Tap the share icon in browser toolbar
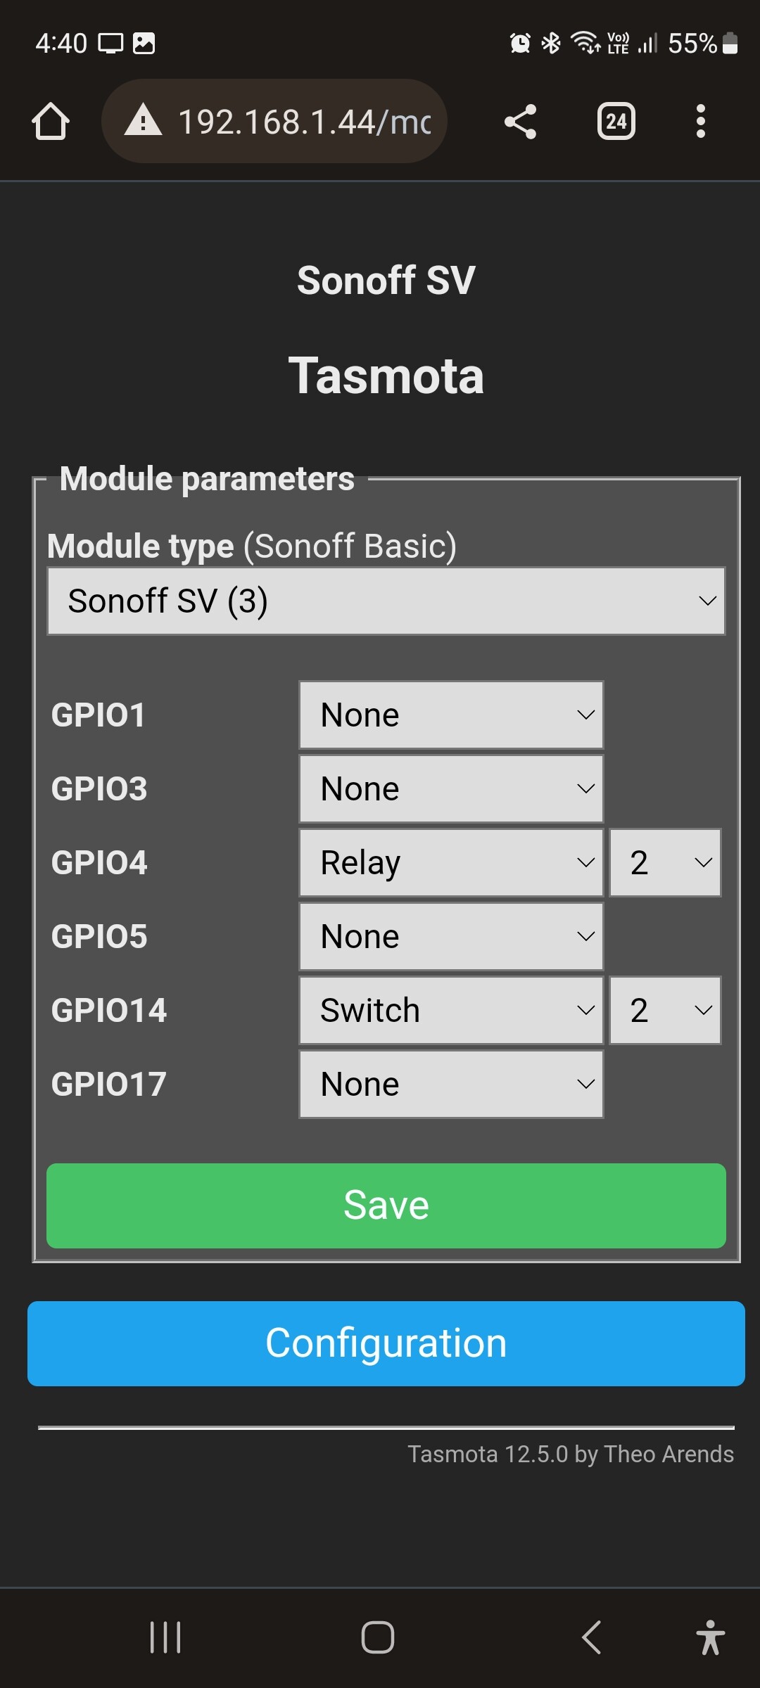The width and height of the screenshot is (760, 1688). click(x=521, y=122)
